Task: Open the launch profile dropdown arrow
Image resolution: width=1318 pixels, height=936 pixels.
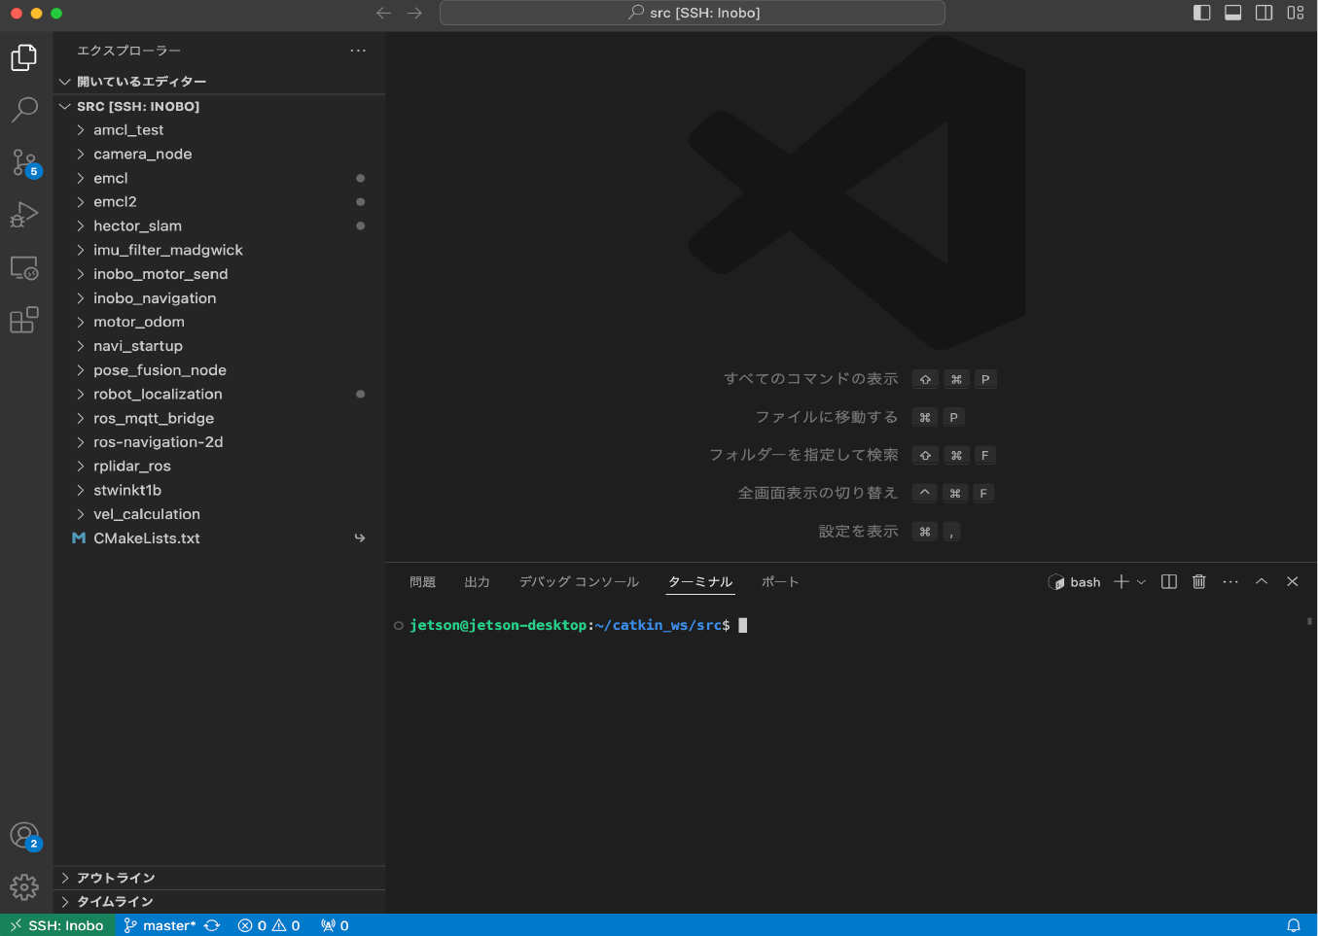Action: pyautogui.click(x=1141, y=581)
